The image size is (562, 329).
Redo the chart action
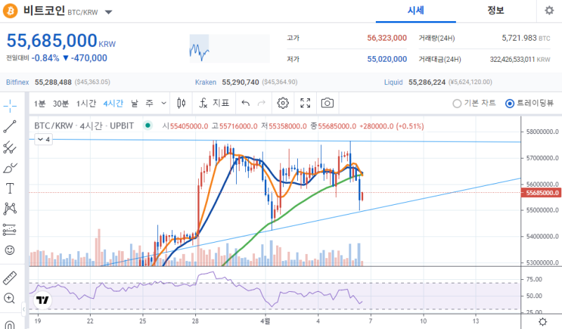[x=261, y=103]
